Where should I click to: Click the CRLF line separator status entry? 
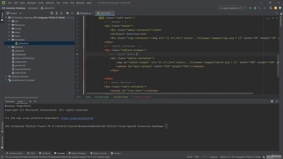pos(197,157)
